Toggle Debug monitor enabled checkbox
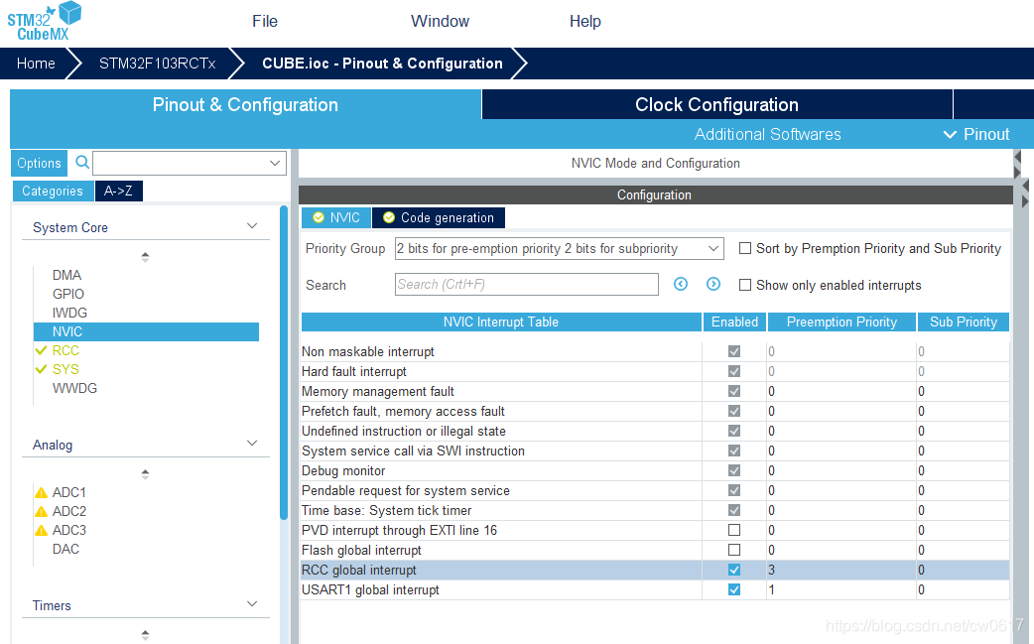1034x644 pixels. tap(734, 470)
